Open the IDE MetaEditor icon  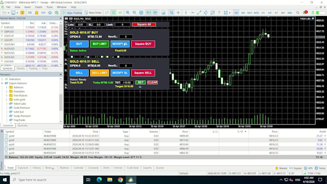tap(30, 12)
